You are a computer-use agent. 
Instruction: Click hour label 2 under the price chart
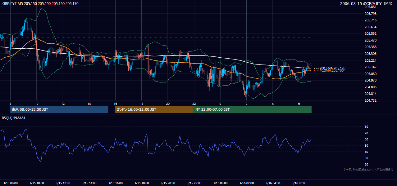247,104
